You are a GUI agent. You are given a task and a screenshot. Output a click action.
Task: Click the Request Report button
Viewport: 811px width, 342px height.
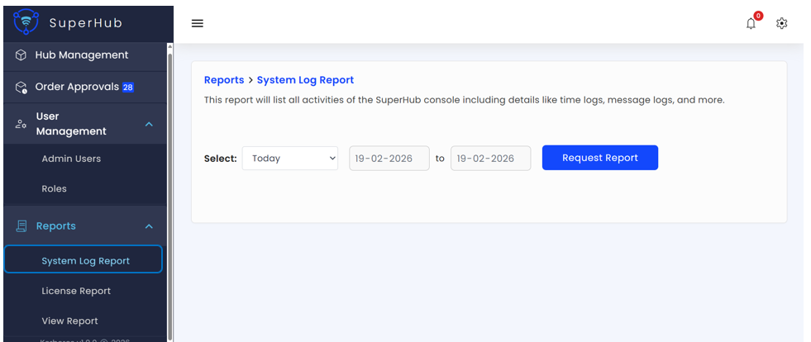tap(599, 158)
